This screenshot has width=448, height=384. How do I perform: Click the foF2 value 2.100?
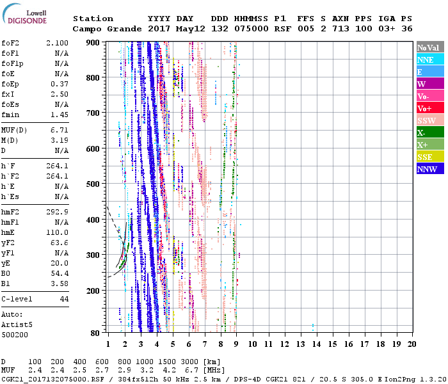click(57, 43)
